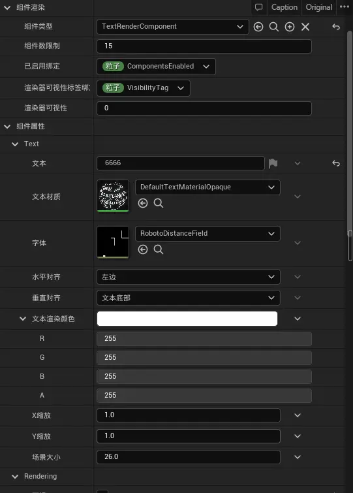Click the white 文本渲染颜色 color swatch
353x493 pixels.
[x=187, y=319]
